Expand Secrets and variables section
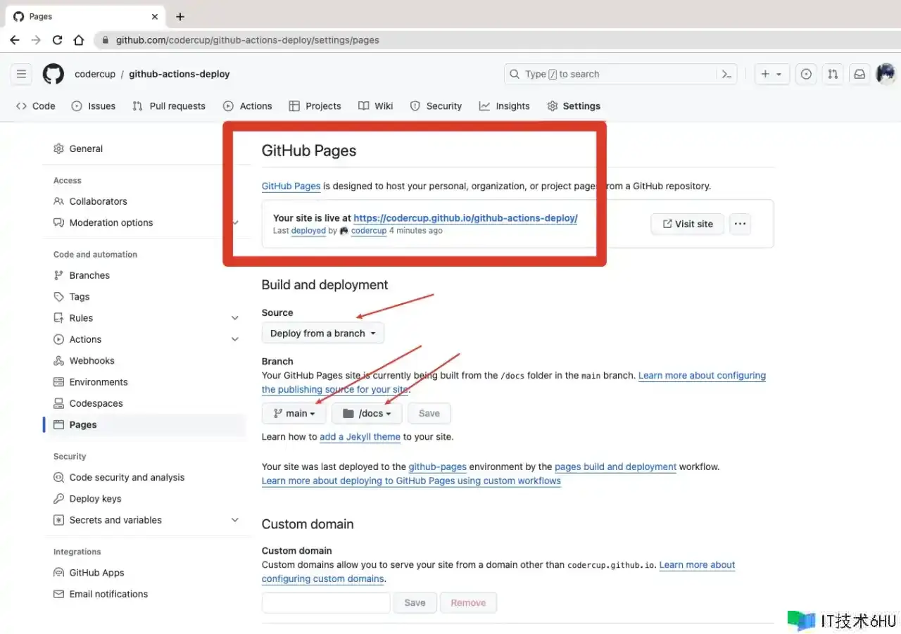 pos(234,520)
